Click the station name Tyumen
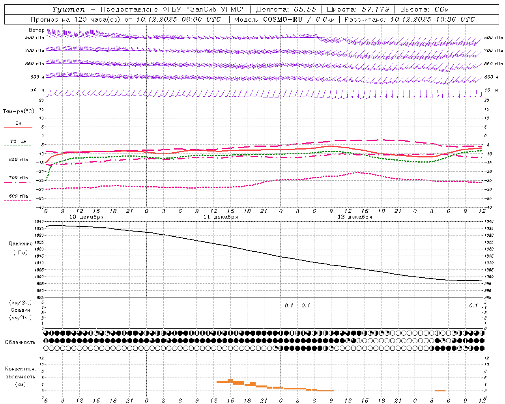505x404 pixels. point(69,9)
